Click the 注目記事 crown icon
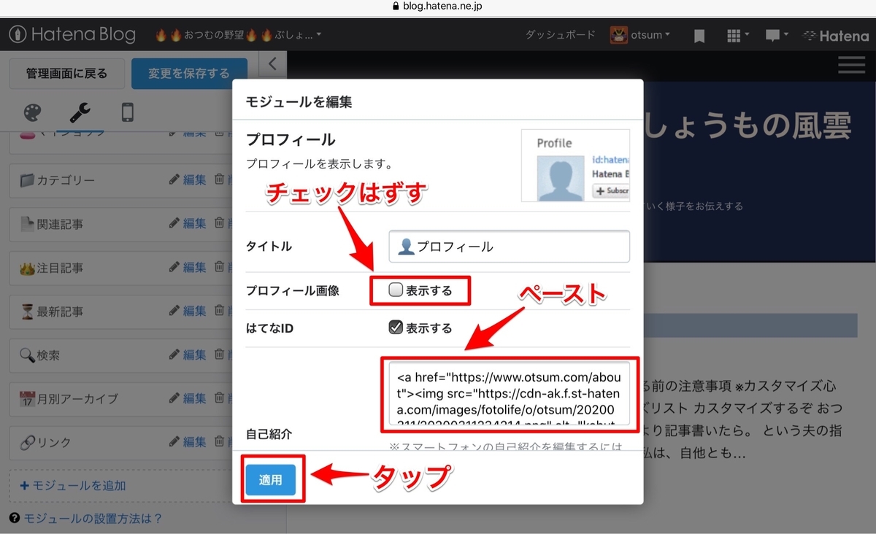Viewport: 876px width, 534px height. pos(27,268)
